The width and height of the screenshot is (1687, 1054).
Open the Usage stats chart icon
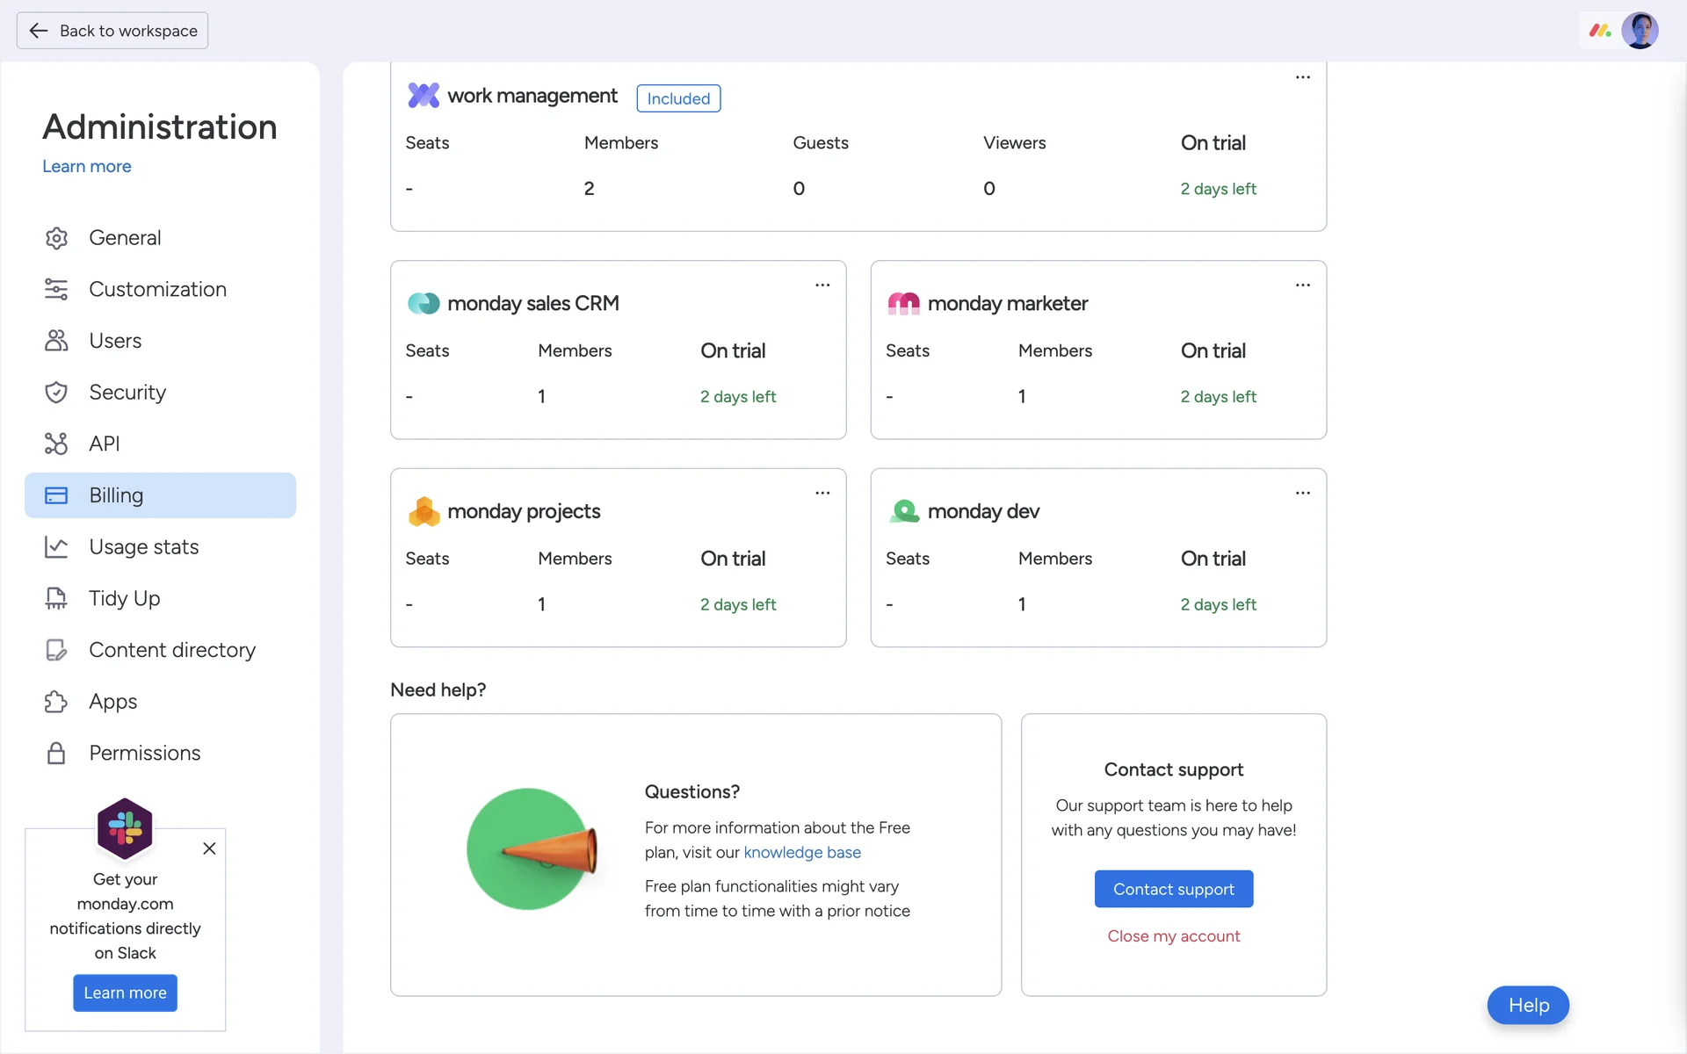[56, 547]
